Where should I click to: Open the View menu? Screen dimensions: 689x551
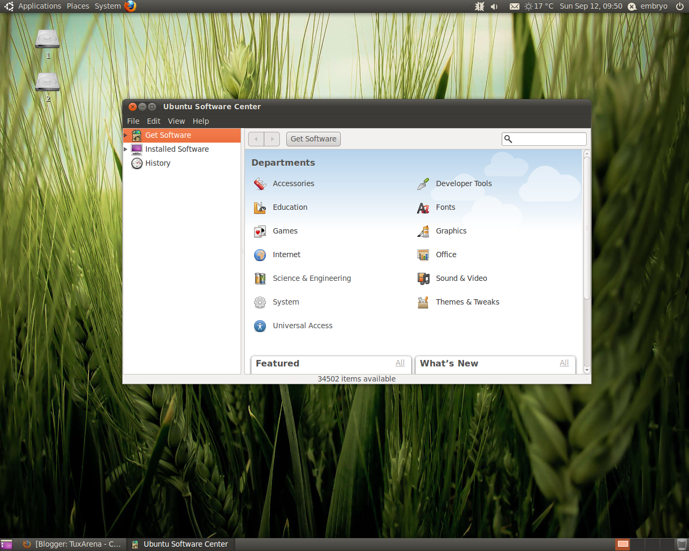pyautogui.click(x=176, y=121)
